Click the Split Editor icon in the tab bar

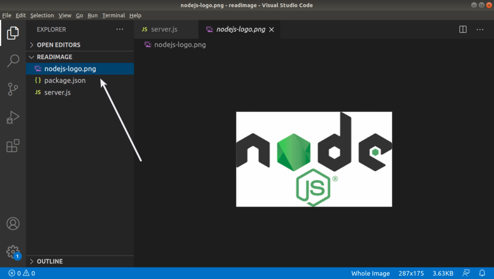tap(463, 29)
